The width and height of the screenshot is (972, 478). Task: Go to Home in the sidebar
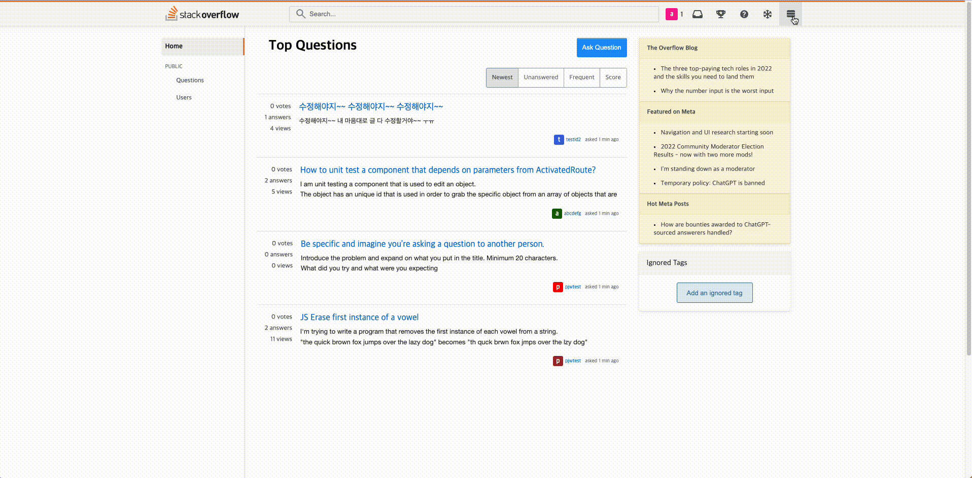(202, 46)
